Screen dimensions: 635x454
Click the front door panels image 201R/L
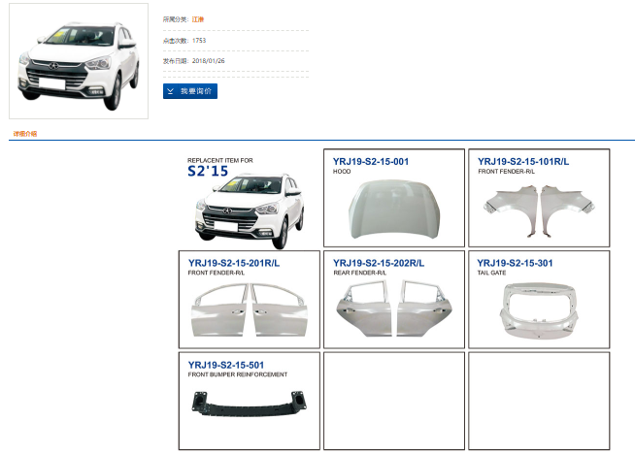click(x=250, y=310)
